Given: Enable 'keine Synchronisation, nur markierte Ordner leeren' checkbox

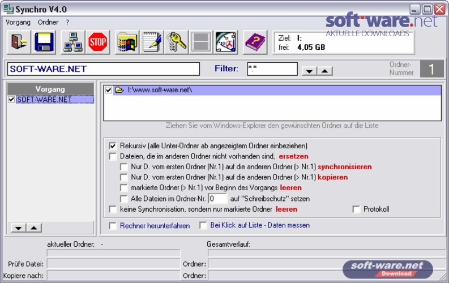Looking at the screenshot, I should click(x=113, y=209).
